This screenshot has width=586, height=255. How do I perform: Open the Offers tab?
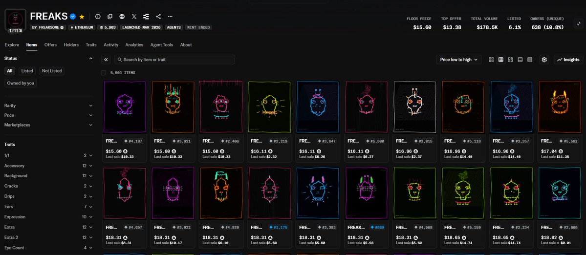point(50,45)
